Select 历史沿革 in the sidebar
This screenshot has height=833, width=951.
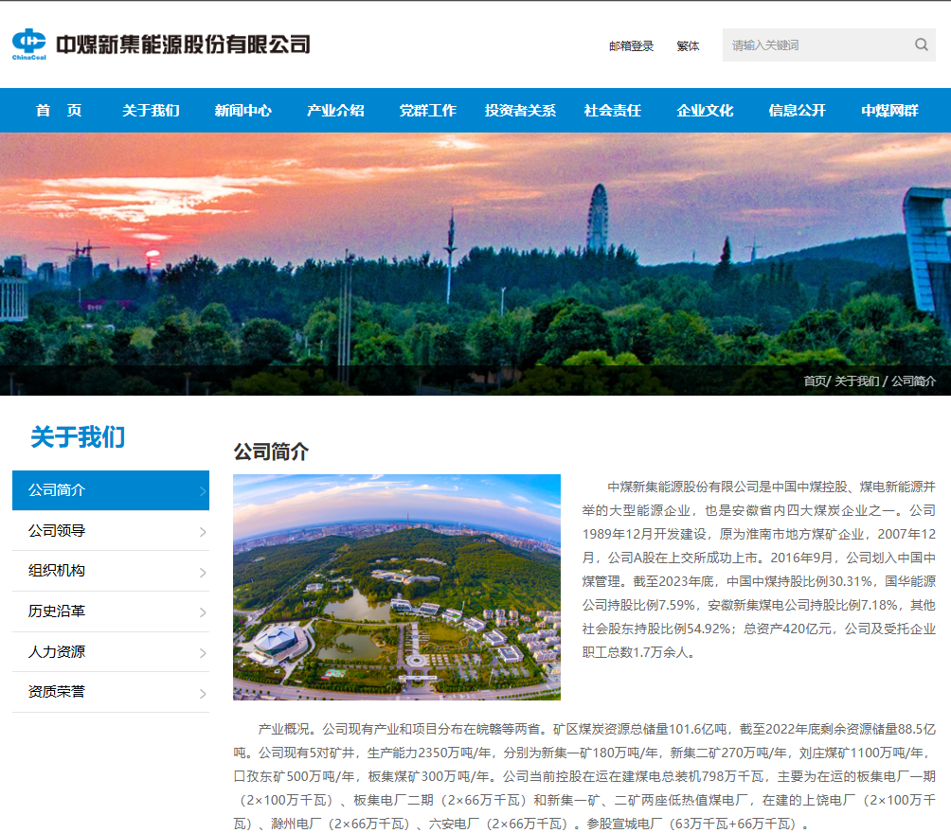[111, 611]
